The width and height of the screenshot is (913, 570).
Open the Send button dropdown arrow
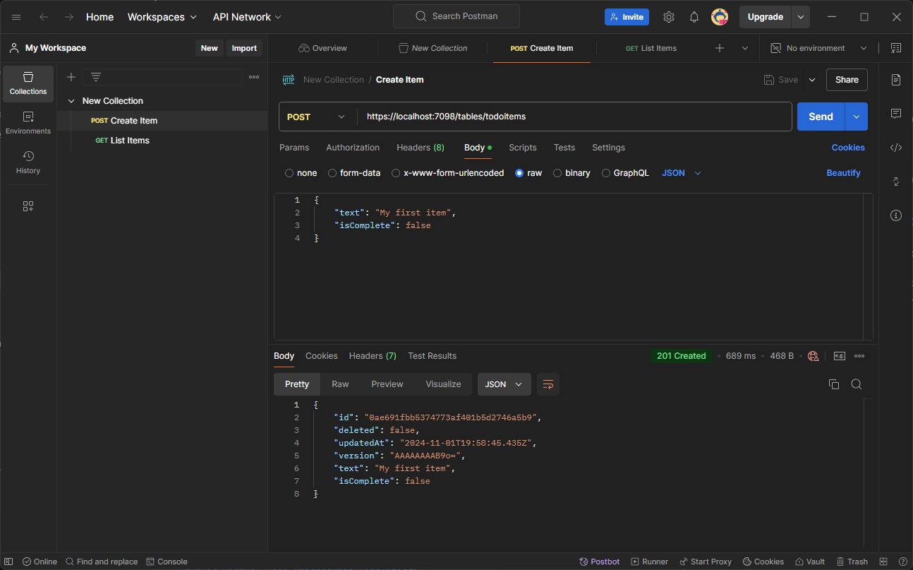[x=857, y=117]
